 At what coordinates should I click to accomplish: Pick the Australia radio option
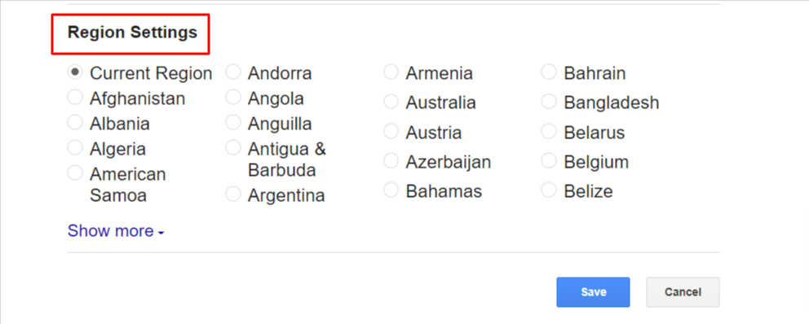click(x=391, y=102)
